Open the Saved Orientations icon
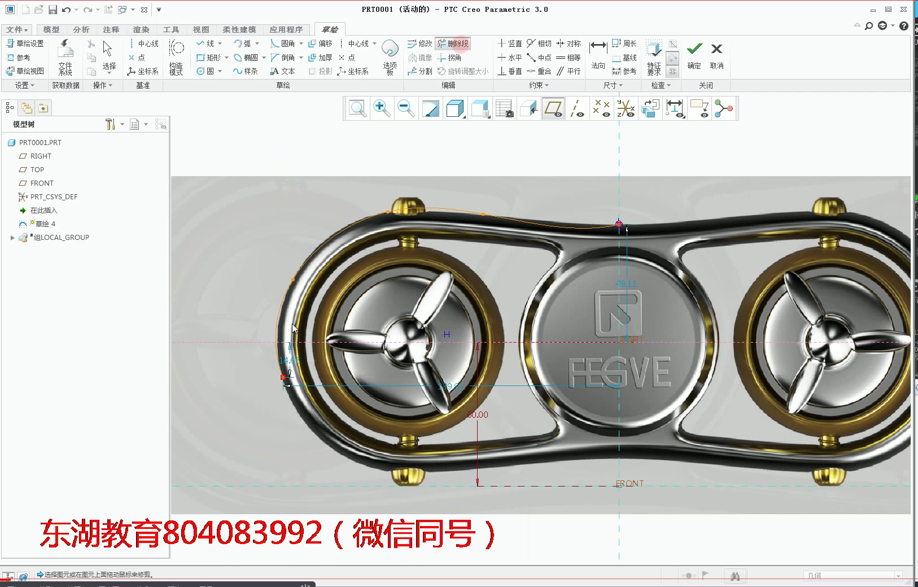This screenshot has height=587, width=918. [x=480, y=108]
